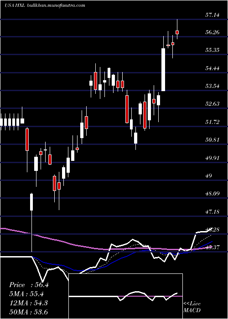This screenshot has width=228, height=319.
Task: Click the '5MA : 55.4' readout
Action: pyautogui.click(x=26, y=294)
